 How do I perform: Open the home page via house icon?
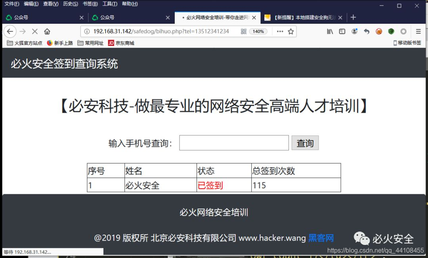pyautogui.click(x=47, y=31)
